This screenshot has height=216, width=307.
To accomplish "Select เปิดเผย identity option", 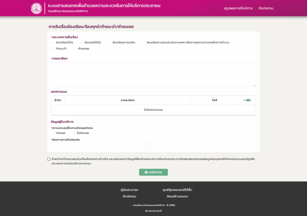I will pos(53,133).
